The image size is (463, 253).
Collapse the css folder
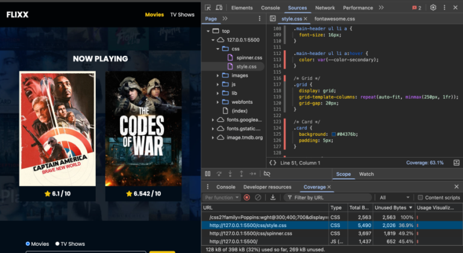click(218, 49)
